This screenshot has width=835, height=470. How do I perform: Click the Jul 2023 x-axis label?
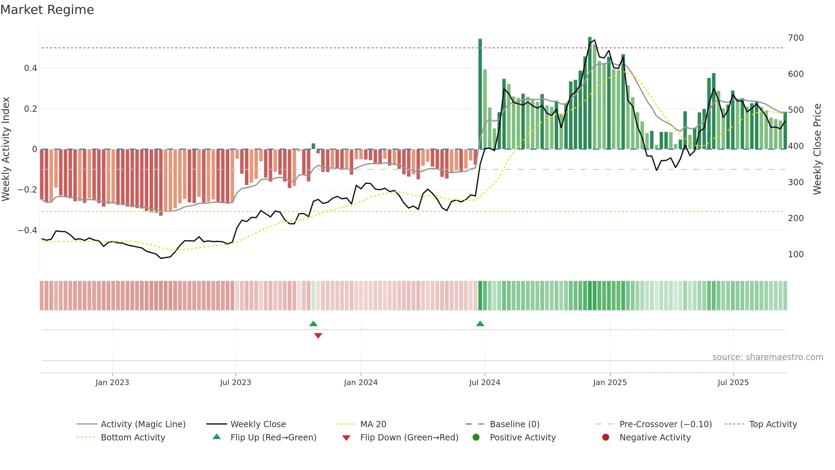tap(236, 383)
